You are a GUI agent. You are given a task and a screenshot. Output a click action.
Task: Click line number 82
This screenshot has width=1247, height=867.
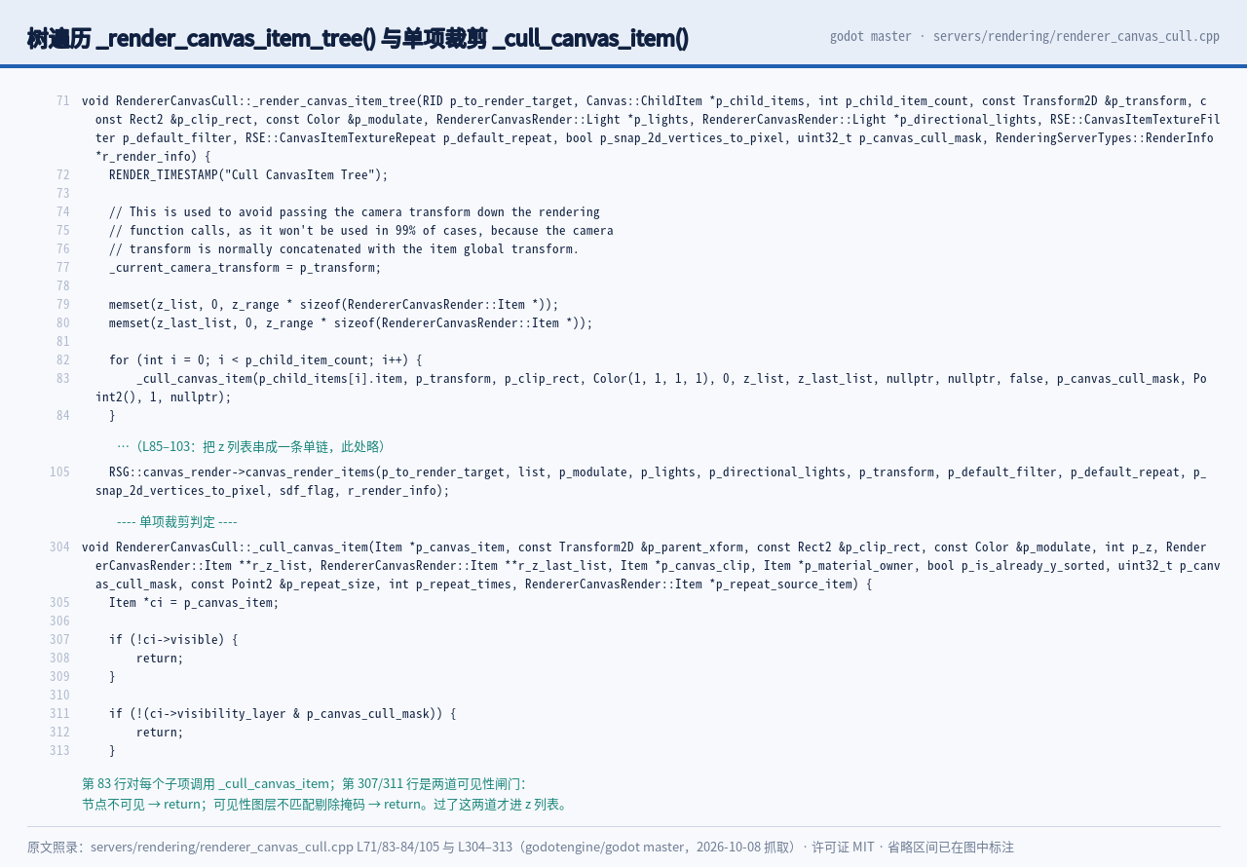(63, 360)
